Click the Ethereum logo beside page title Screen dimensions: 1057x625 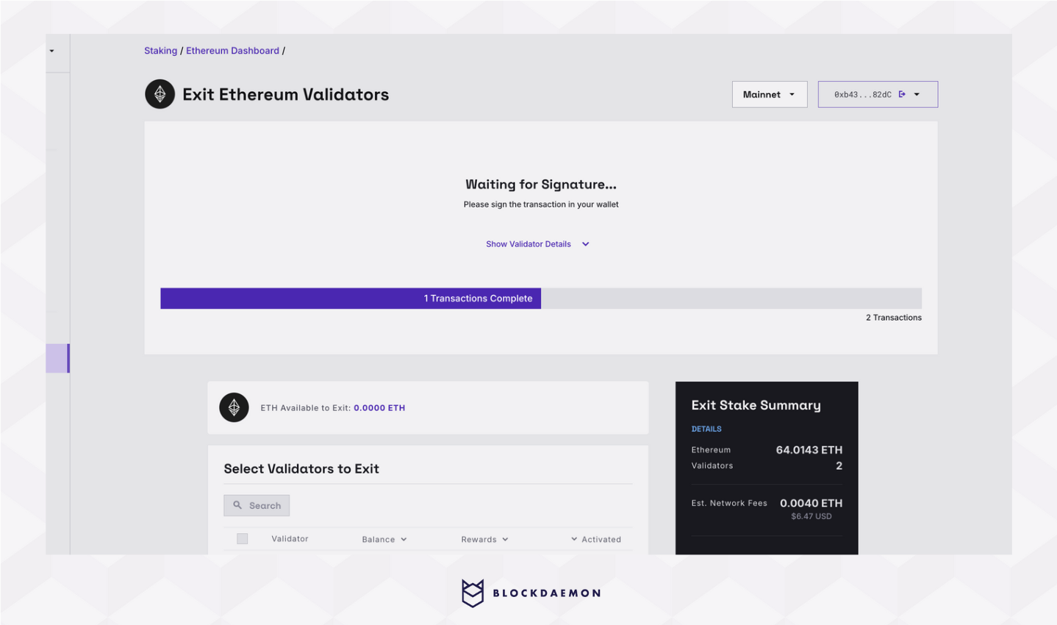pyautogui.click(x=160, y=94)
